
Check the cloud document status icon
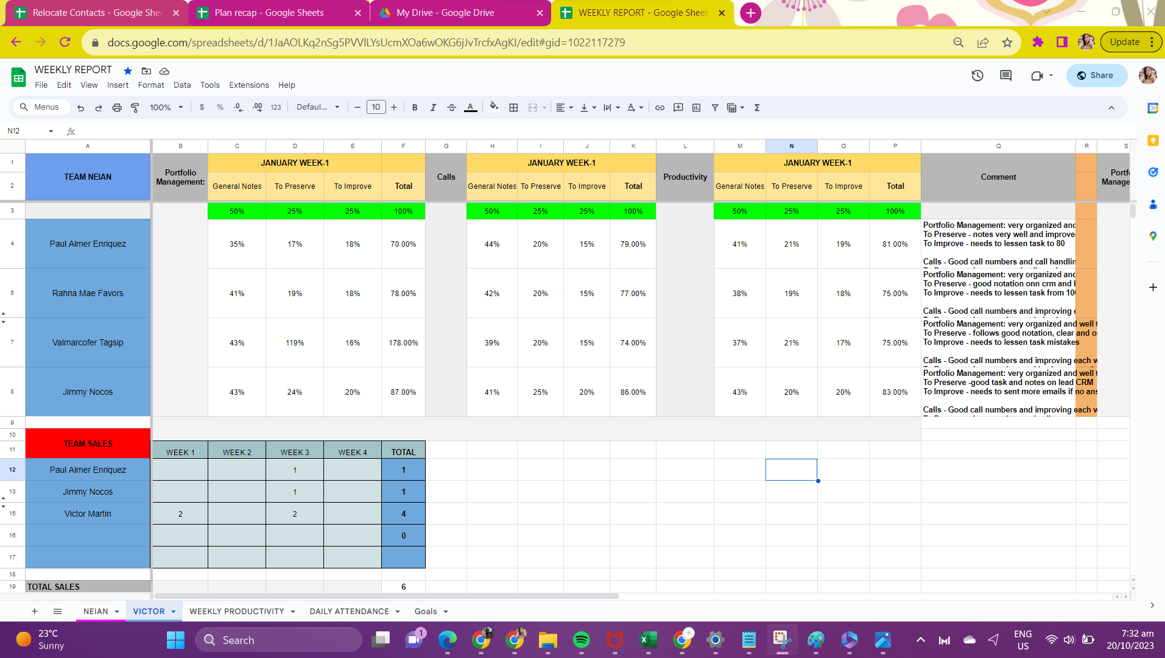click(164, 71)
